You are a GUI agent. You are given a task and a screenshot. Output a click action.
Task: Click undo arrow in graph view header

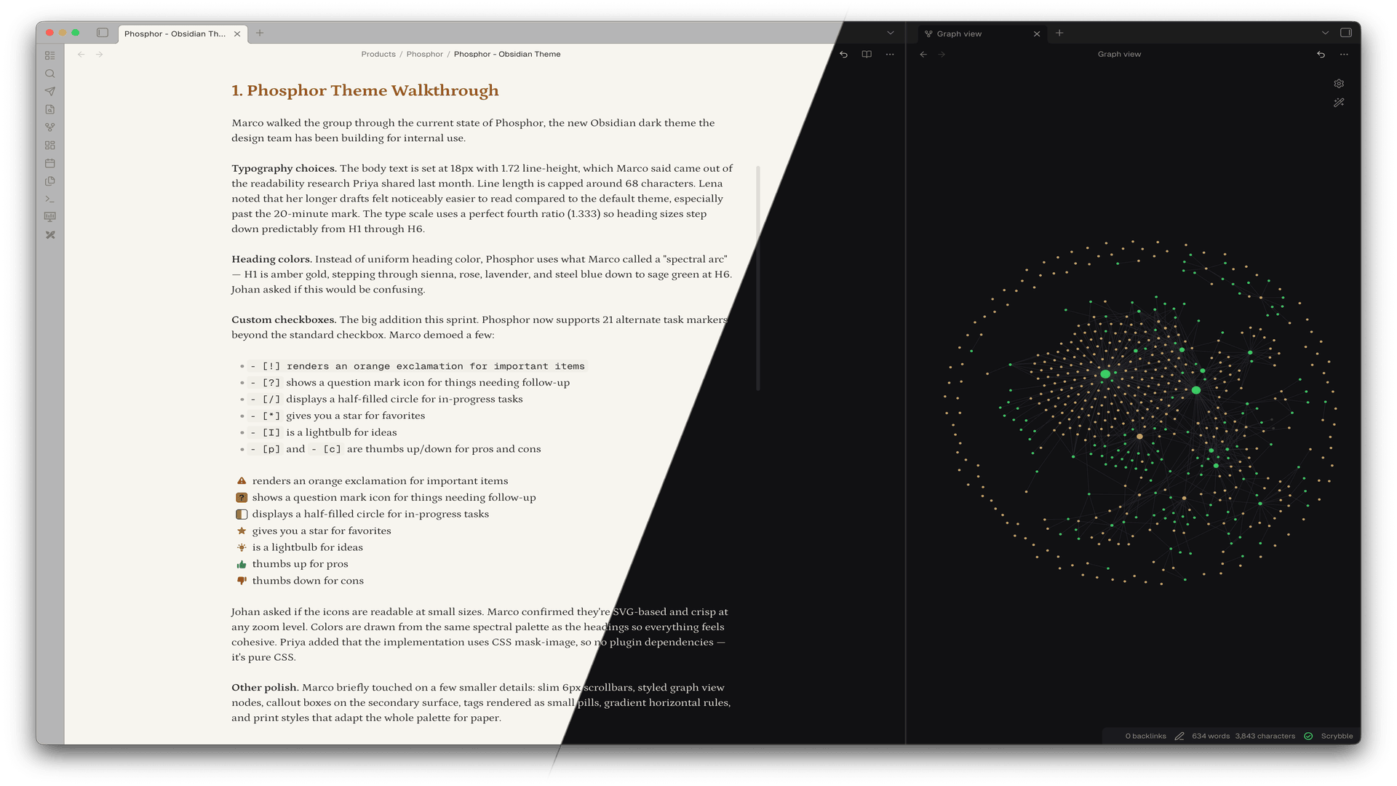click(1321, 55)
